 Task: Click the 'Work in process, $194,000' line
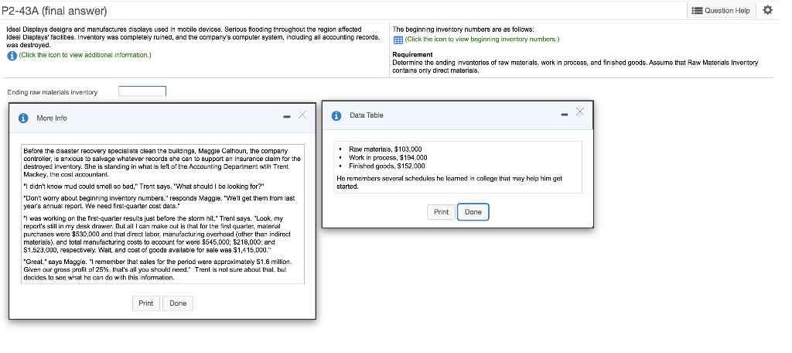click(388, 158)
